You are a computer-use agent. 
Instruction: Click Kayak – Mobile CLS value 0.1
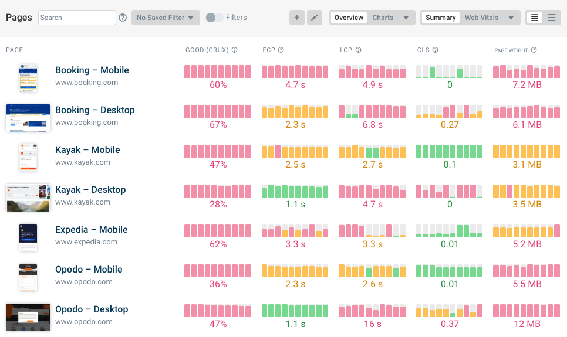tap(450, 165)
